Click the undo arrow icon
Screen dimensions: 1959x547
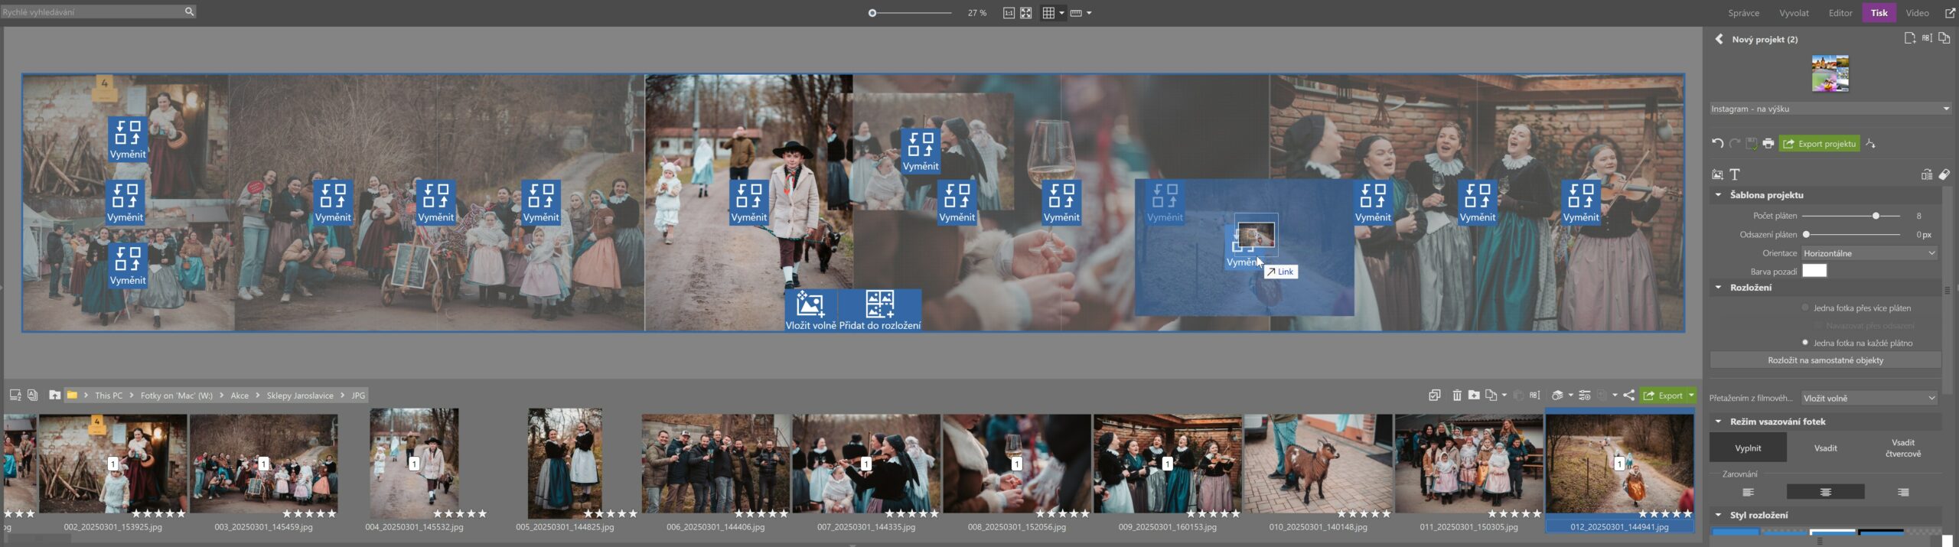tap(1717, 143)
